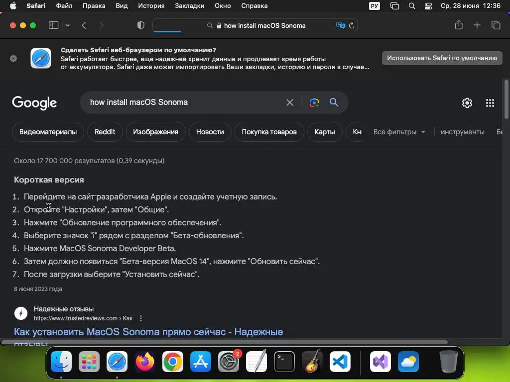Launch Google Chrome from the Dock
510x382 pixels.
(173, 361)
